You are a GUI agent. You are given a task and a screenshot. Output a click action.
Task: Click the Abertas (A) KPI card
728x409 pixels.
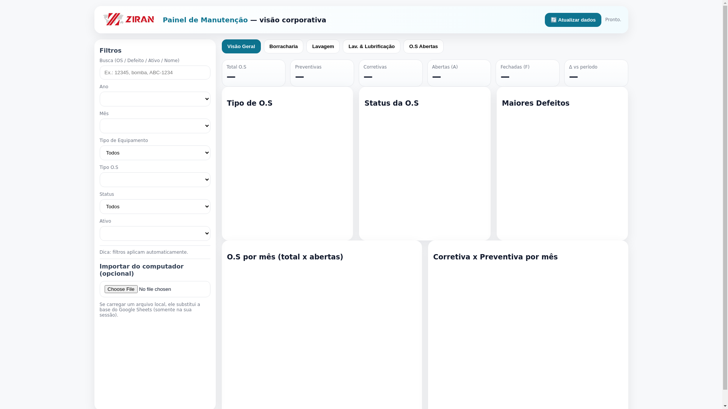pos(459,73)
